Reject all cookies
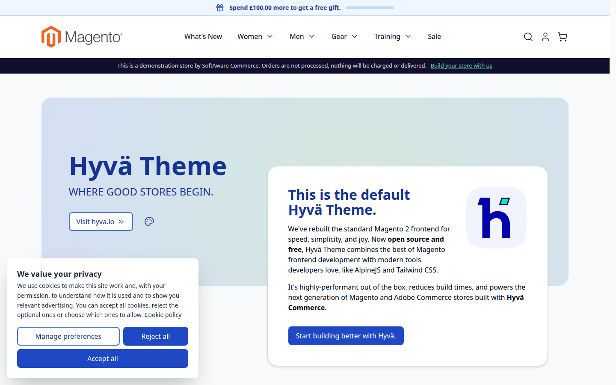Screen dimensions: 616x385 (156, 336)
